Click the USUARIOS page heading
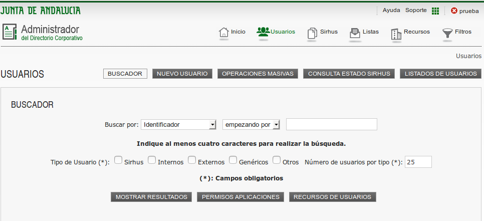 coord(22,74)
